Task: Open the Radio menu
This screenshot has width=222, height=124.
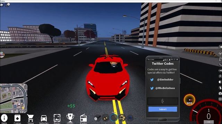Action: coord(83,119)
